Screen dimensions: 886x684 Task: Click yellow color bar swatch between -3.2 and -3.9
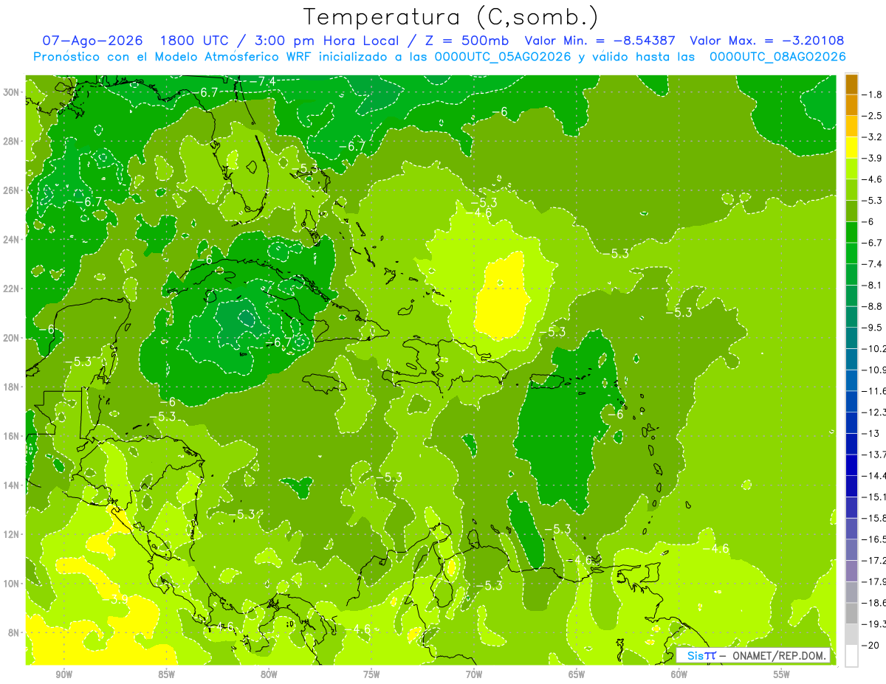851,148
